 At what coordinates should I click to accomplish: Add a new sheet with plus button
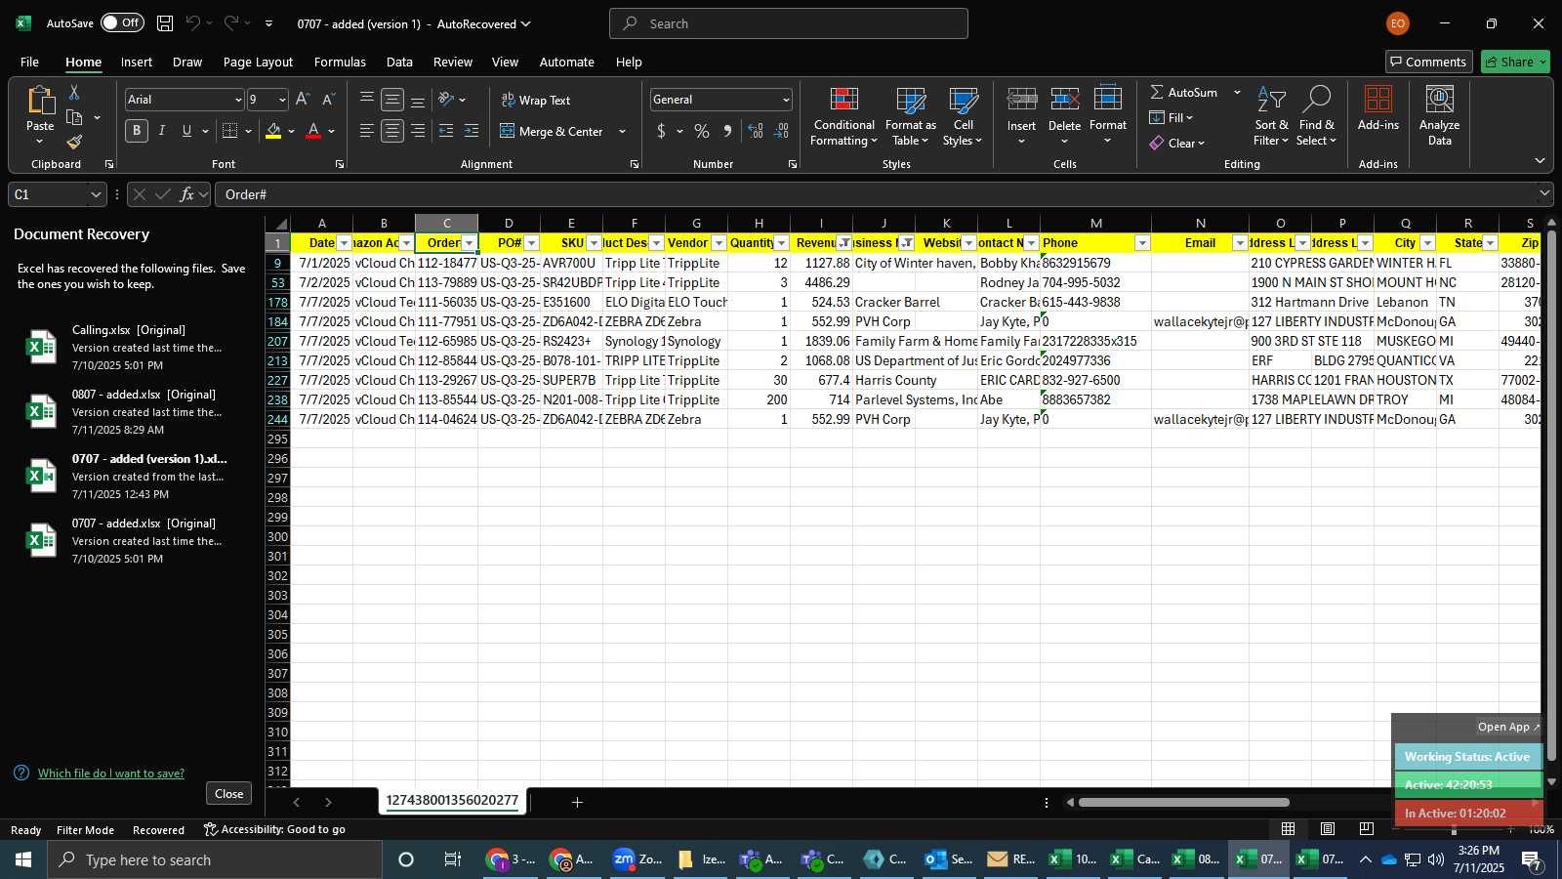[x=577, y=802]
